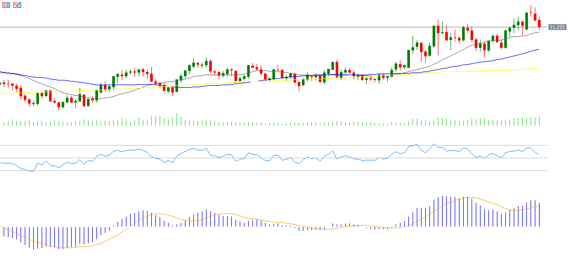568x266 pixels.
Task: Click the leftmost candle on the chart
Action: 4,83
